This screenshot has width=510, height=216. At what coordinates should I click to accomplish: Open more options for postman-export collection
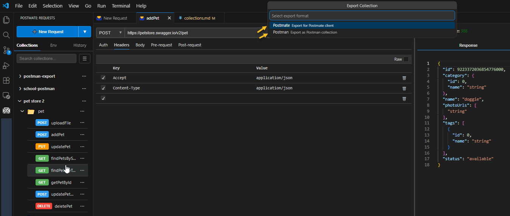[x=84, y=76]
